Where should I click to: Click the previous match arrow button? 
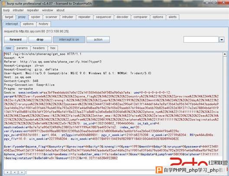click(x=14, y=173)
